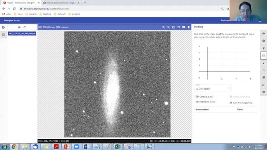Switch to Zoom from the taskbar
Image resolution: width=267 pixels, height=150 pixels.
click(x=76, y=147)
